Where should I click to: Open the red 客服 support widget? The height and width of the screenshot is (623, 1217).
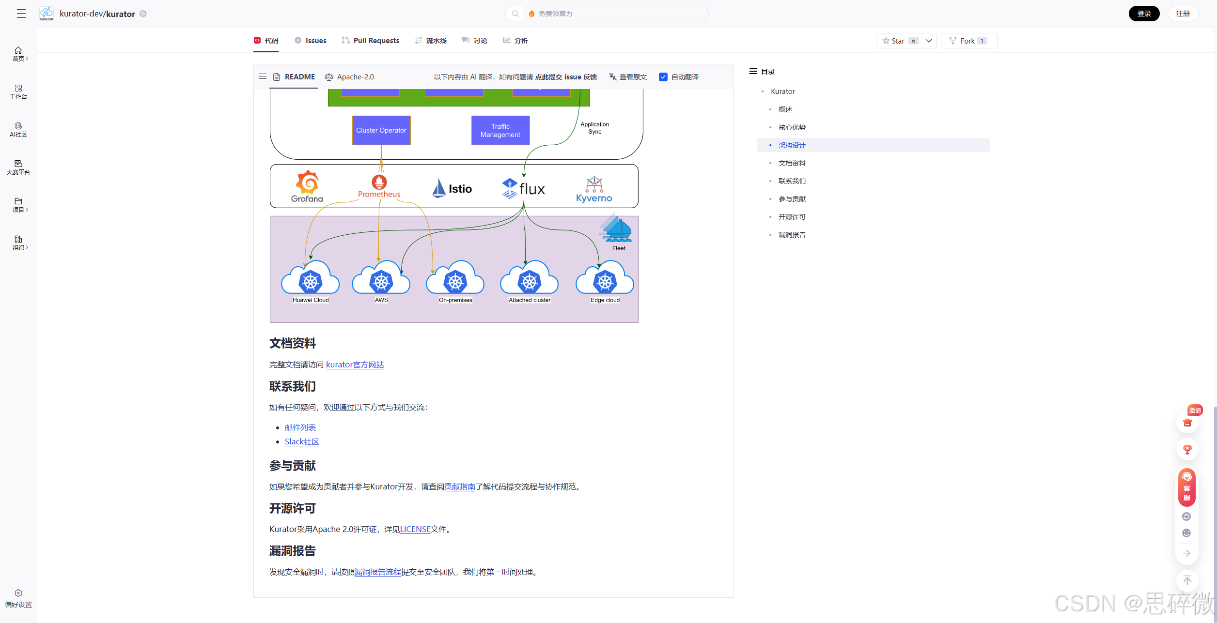tap(1186, 487)
